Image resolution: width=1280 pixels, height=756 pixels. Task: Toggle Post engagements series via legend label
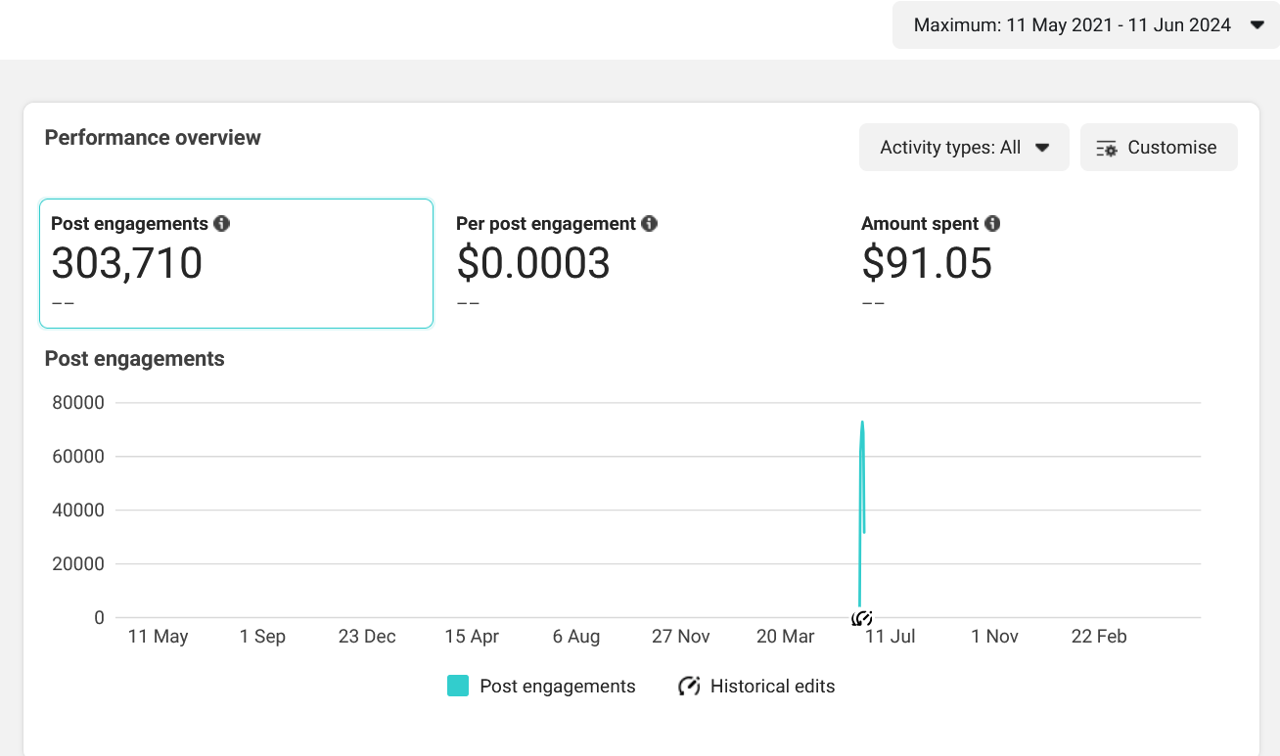[x=557, y=687]
